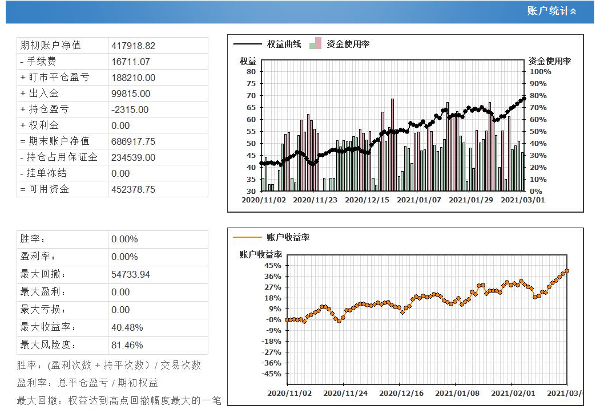Click the 胜率 formula explanation line
Screen dimensions: 596x410
click(108, 365)
